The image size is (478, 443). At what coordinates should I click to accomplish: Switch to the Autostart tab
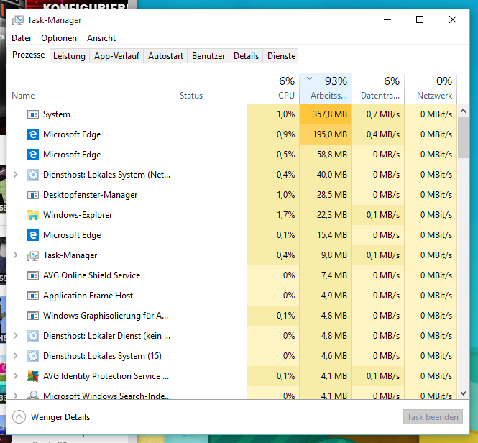pos(165,56)
